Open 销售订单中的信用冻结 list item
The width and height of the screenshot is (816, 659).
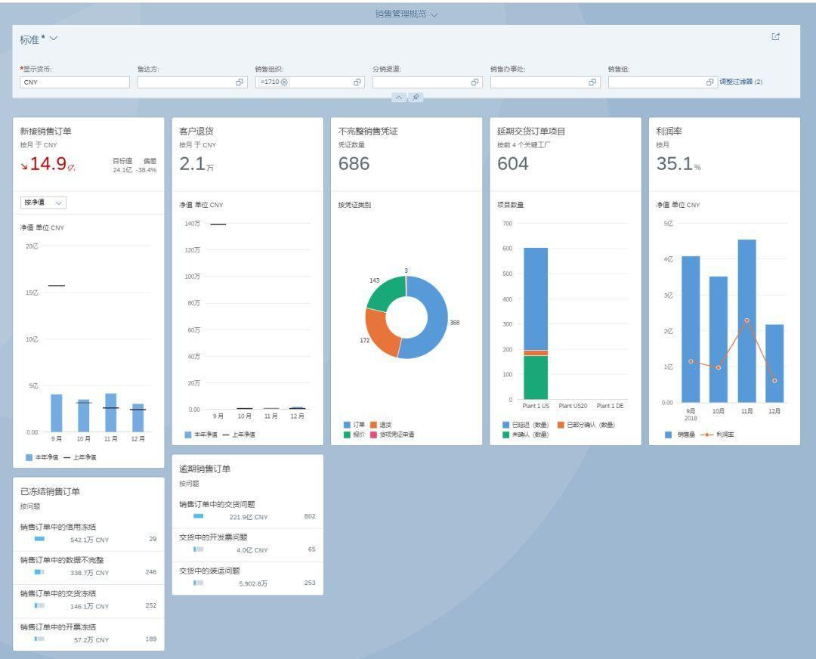tap(88, 534)
